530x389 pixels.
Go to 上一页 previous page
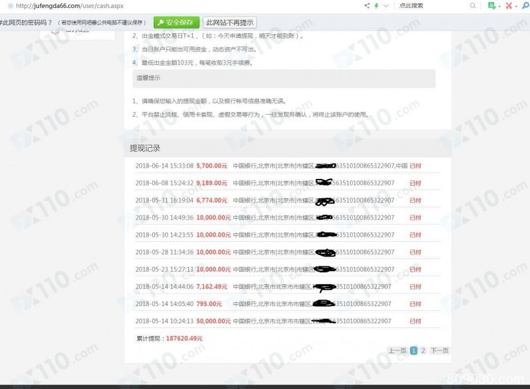[x=397, y=351]
